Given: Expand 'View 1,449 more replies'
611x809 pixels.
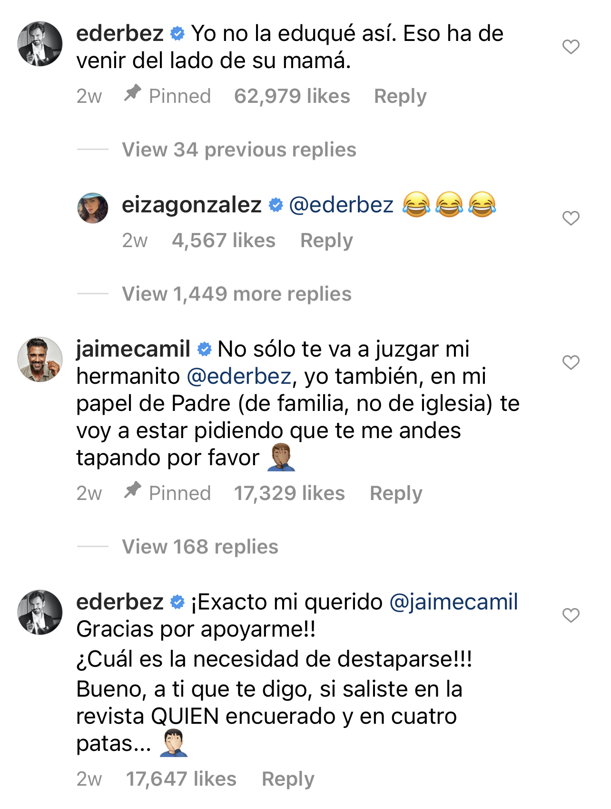Looking at the screenshot, I should tap(237, 294).
